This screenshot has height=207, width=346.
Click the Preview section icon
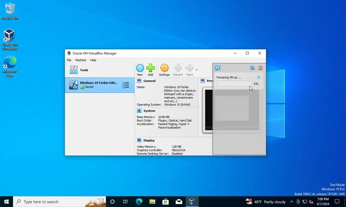coord(203,81)
